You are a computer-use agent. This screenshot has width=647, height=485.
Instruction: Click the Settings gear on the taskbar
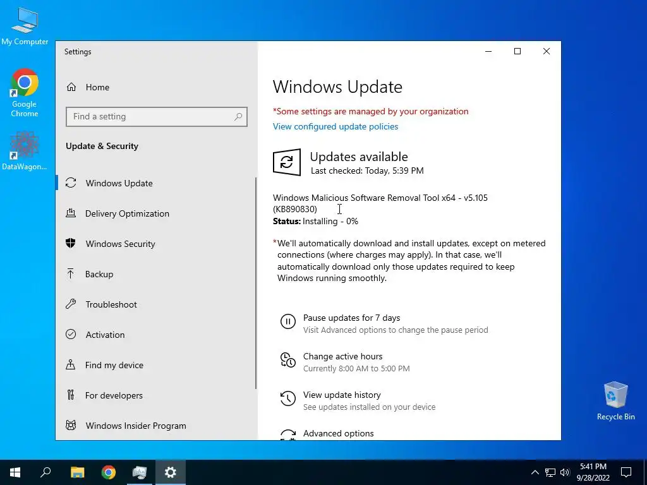tap(171, 472)
